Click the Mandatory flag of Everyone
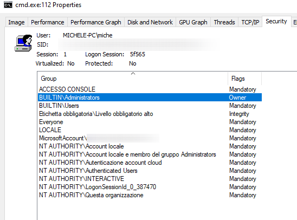The width and height of the screenshot is (297, 220). [243, 122]
